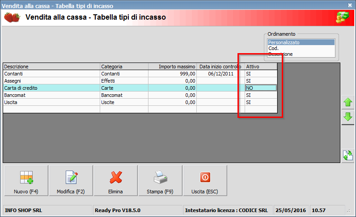Click 0,00 amount in Uscita row

pos(173,102)
